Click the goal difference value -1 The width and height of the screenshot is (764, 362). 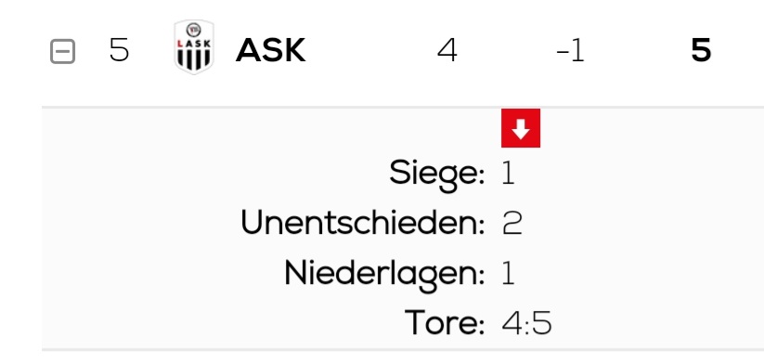(x=570, y=51)
